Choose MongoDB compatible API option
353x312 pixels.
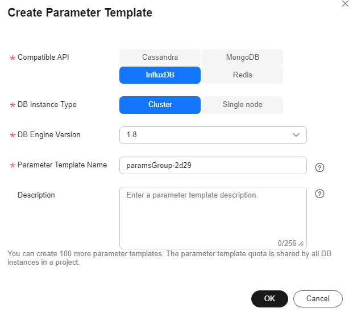pos(242,58)
